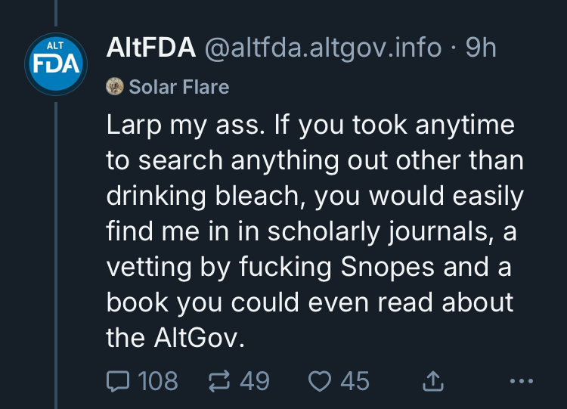Click the share upload arrow icon
This screenshot has height=409, width=567.
432,381
